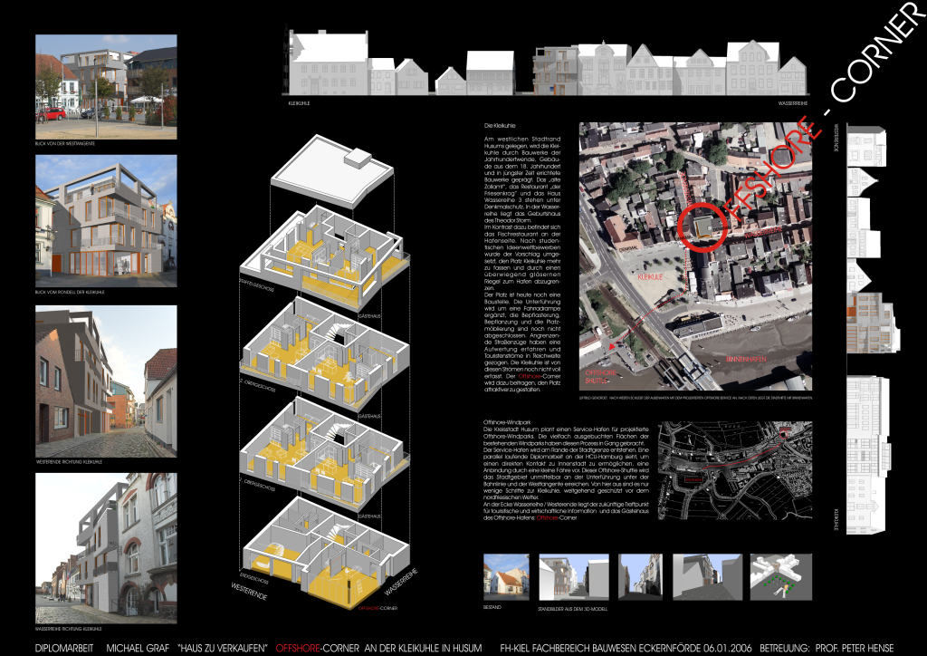The width and height of the screenshot is (927, 656).
Task: Click the "WASSERREIHE" caption under the top elevation
Action: tap(793, 103)
